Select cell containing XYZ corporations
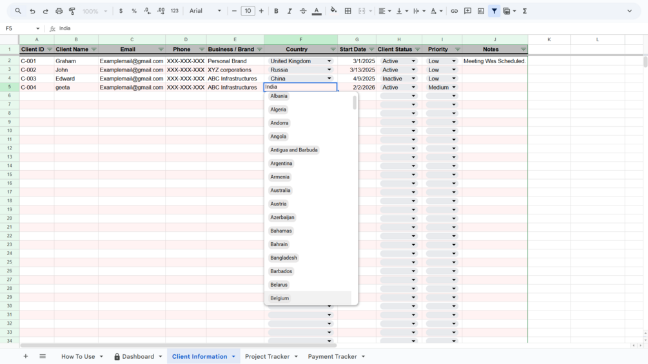 235,70
